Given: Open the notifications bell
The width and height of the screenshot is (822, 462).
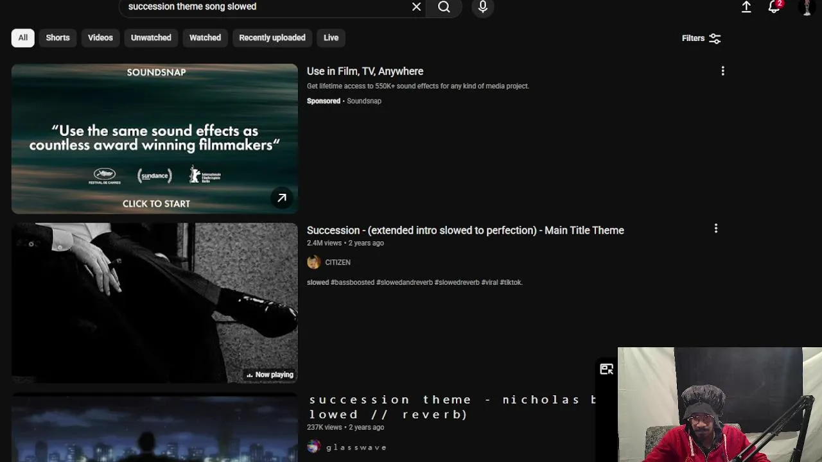Looking at the screenshot, I should (774, 6).
